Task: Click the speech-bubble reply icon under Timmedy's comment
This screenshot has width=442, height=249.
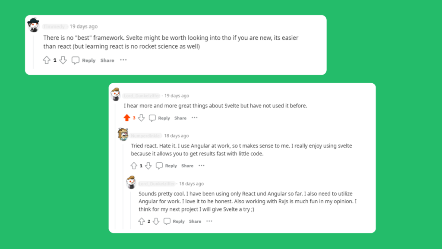Action: pyautogui.click(x=76, y=60)
